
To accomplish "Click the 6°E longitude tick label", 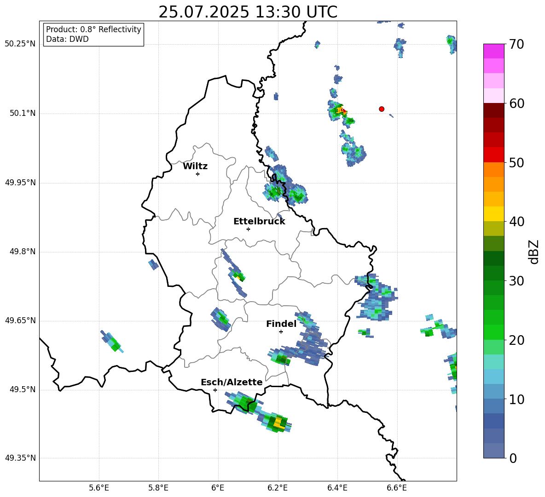I will pyautogui.click(x=218, y=488).
